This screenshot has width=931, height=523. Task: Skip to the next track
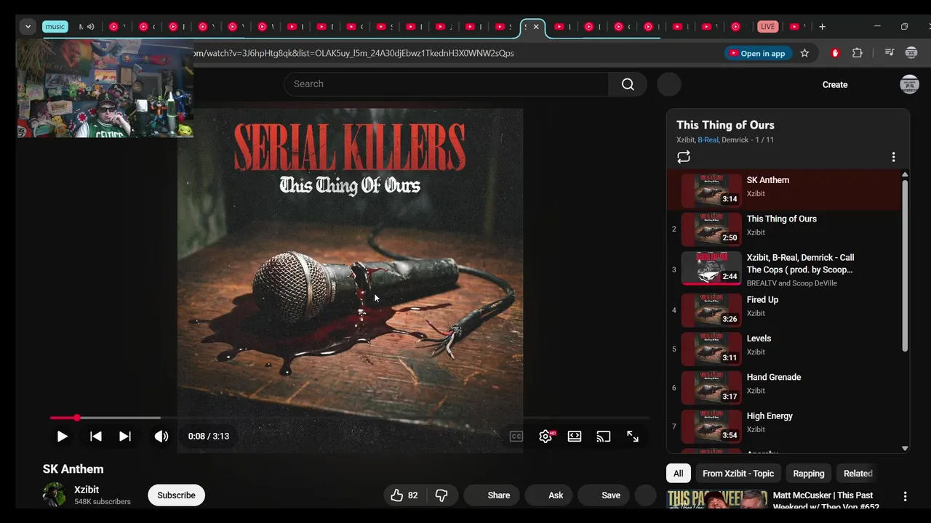[x=125, y=437]
